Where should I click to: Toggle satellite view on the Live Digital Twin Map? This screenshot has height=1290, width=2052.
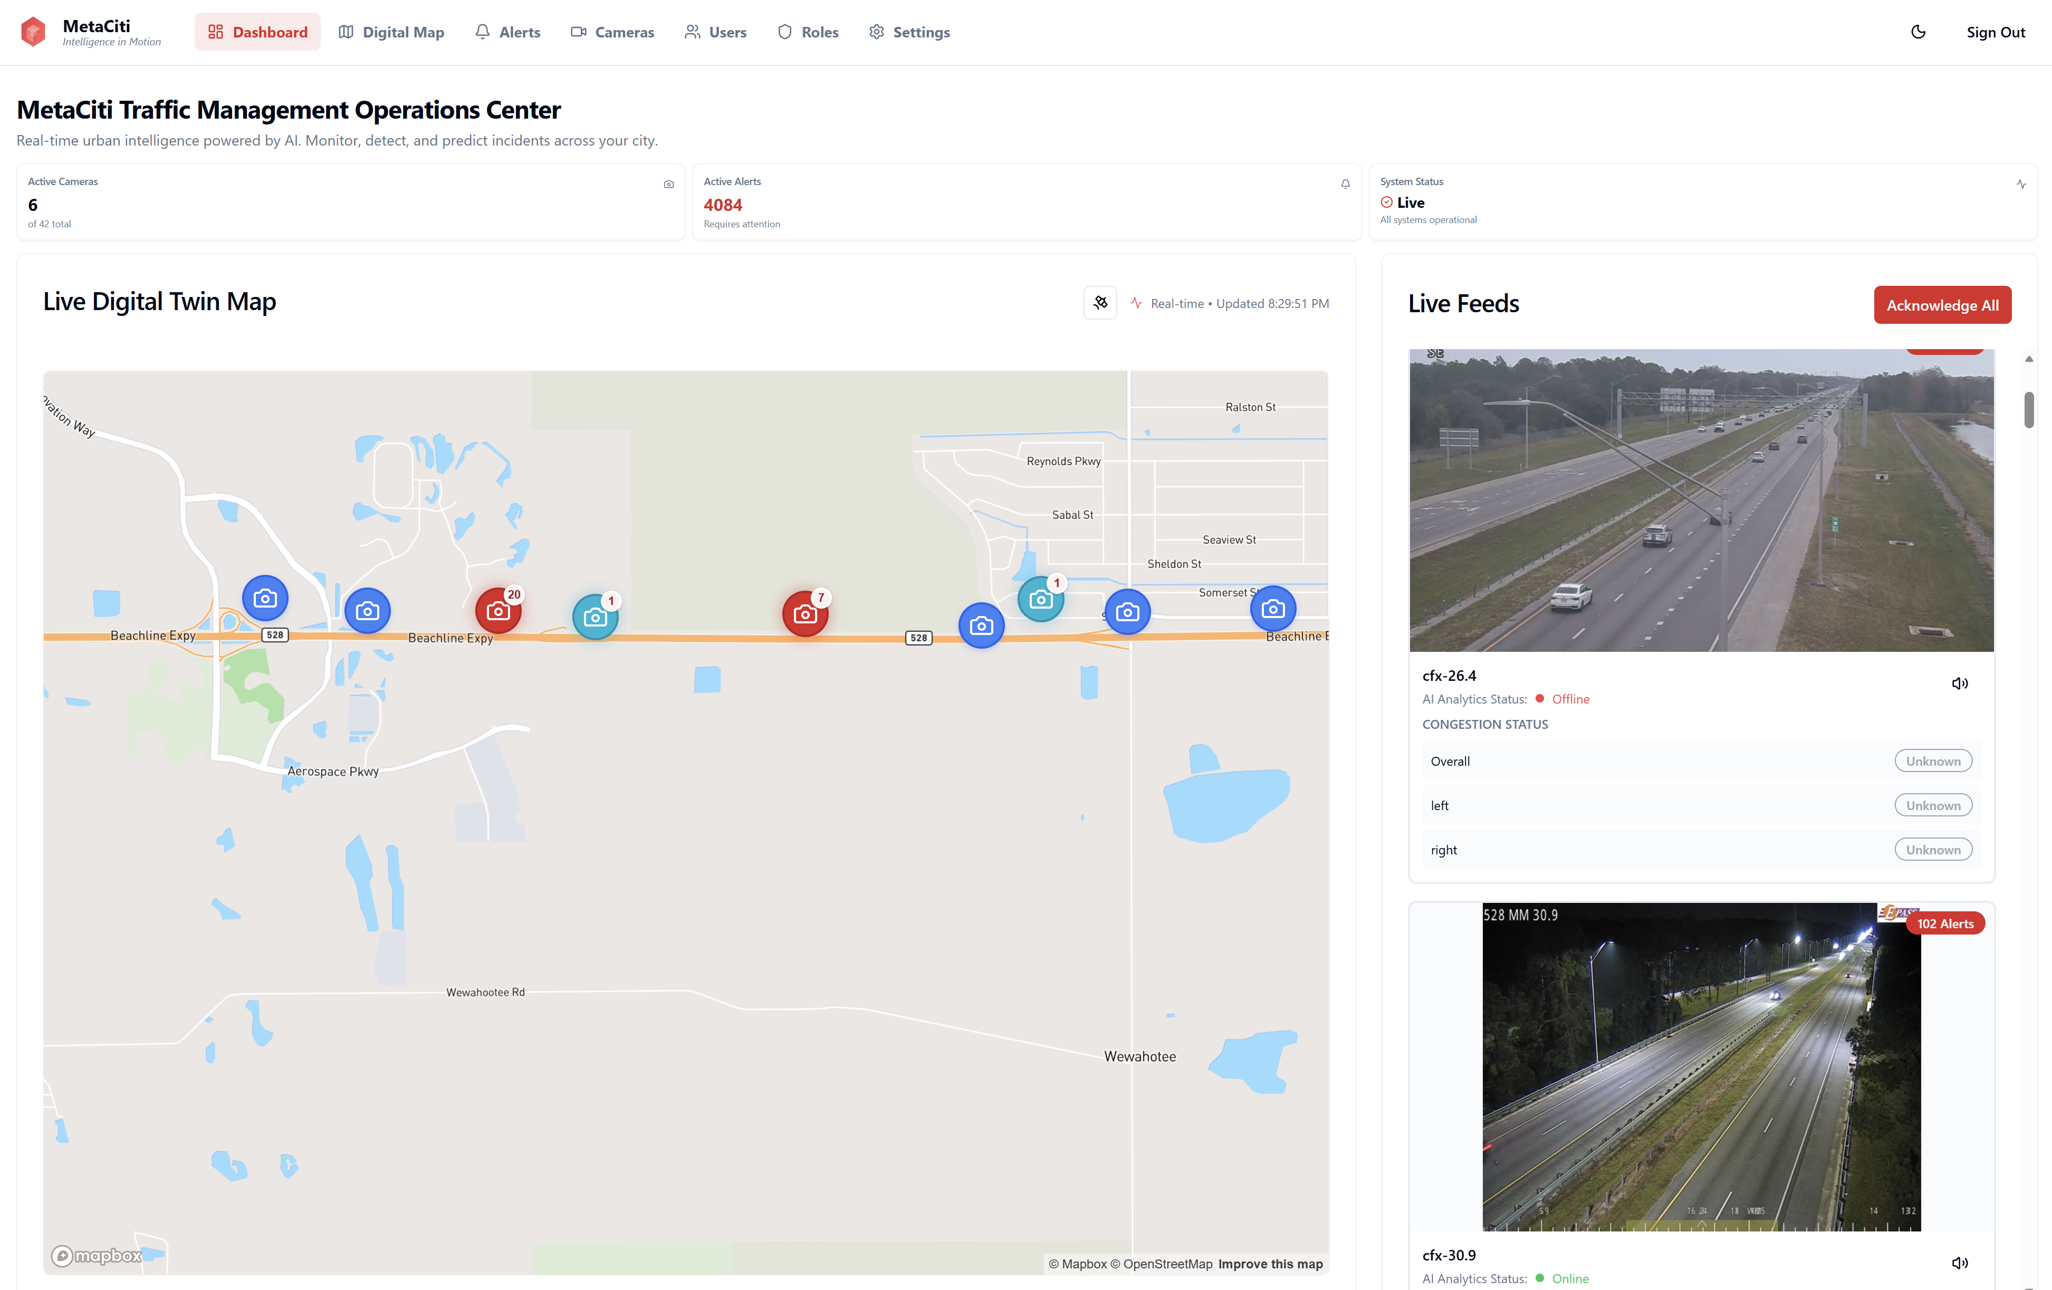[1100, 303]
